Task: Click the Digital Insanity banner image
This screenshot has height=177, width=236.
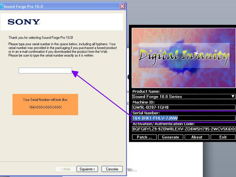Action: tap(183, 58)
